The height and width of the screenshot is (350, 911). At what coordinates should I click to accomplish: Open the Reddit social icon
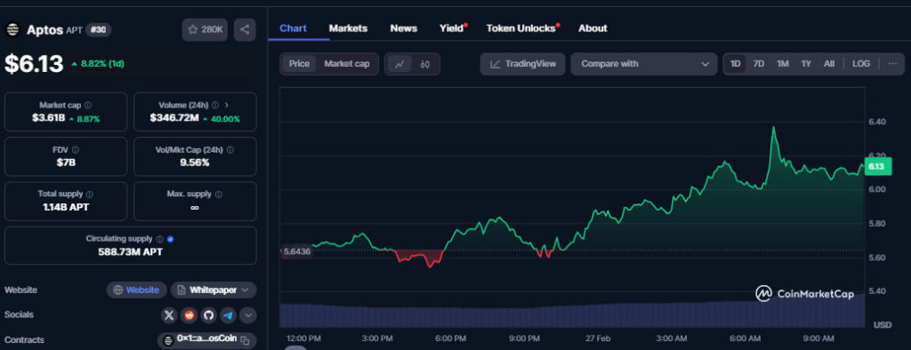point(189,315)
